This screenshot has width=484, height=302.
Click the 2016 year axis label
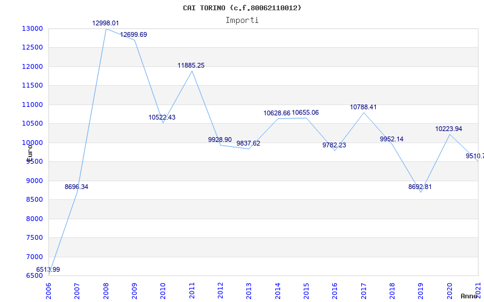(x=335, y=291)
